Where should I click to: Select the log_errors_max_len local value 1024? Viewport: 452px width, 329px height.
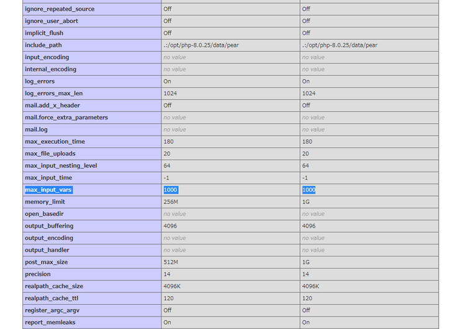pos(170,93)
